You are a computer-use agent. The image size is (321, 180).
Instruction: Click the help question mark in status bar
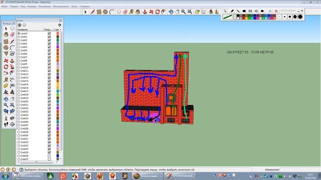(x=21, y=169)
